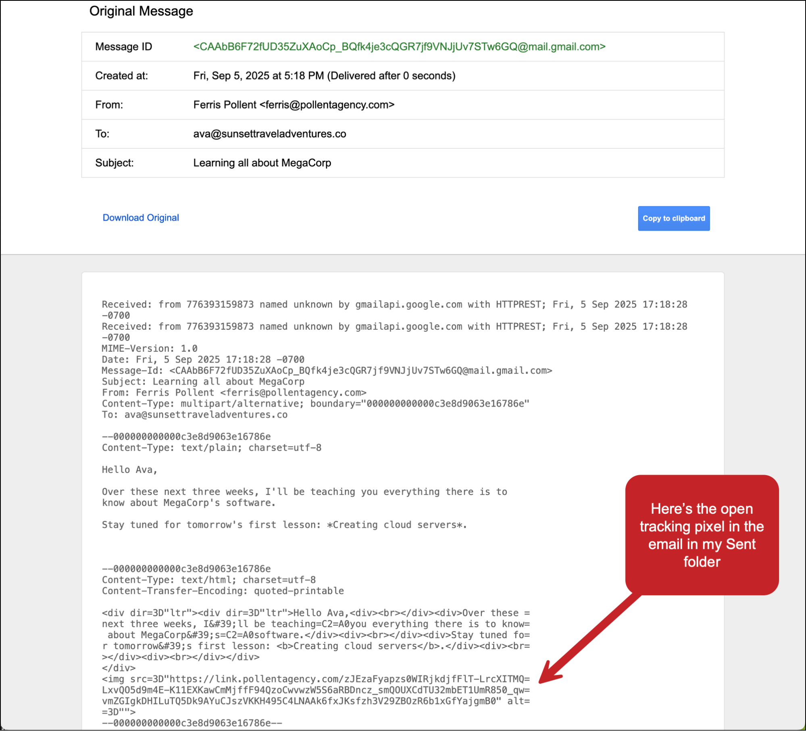Screen dimensions: 806x731
Task: Click the Message ID label cell
Action: click(x=123, y=47)
